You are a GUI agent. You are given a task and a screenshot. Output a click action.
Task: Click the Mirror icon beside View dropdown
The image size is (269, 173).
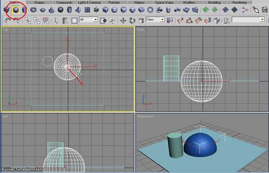pos(170,21)
